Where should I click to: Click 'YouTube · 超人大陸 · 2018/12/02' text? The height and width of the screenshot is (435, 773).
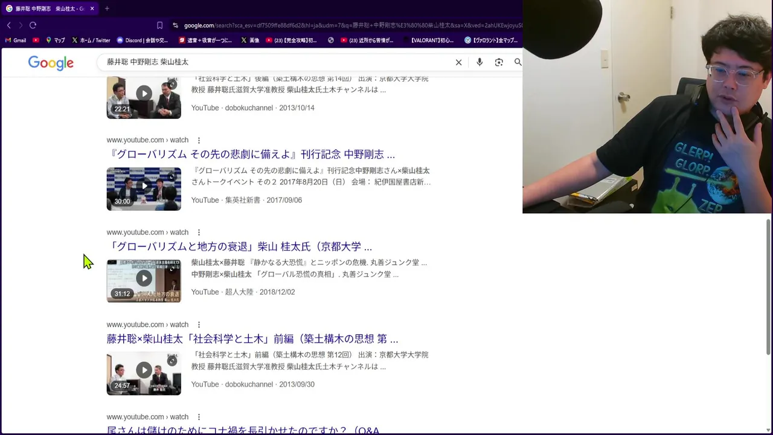[x=243, y=292]
